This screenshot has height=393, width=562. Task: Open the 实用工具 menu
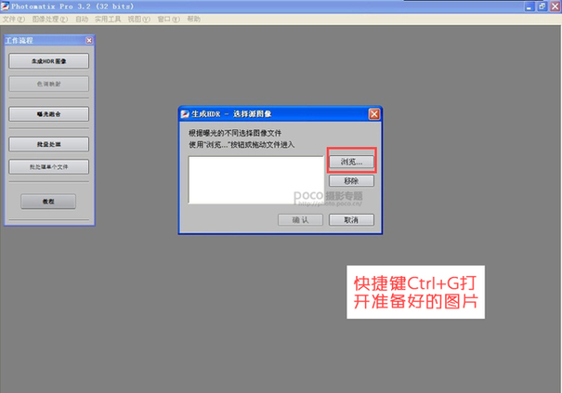point(108,19)
